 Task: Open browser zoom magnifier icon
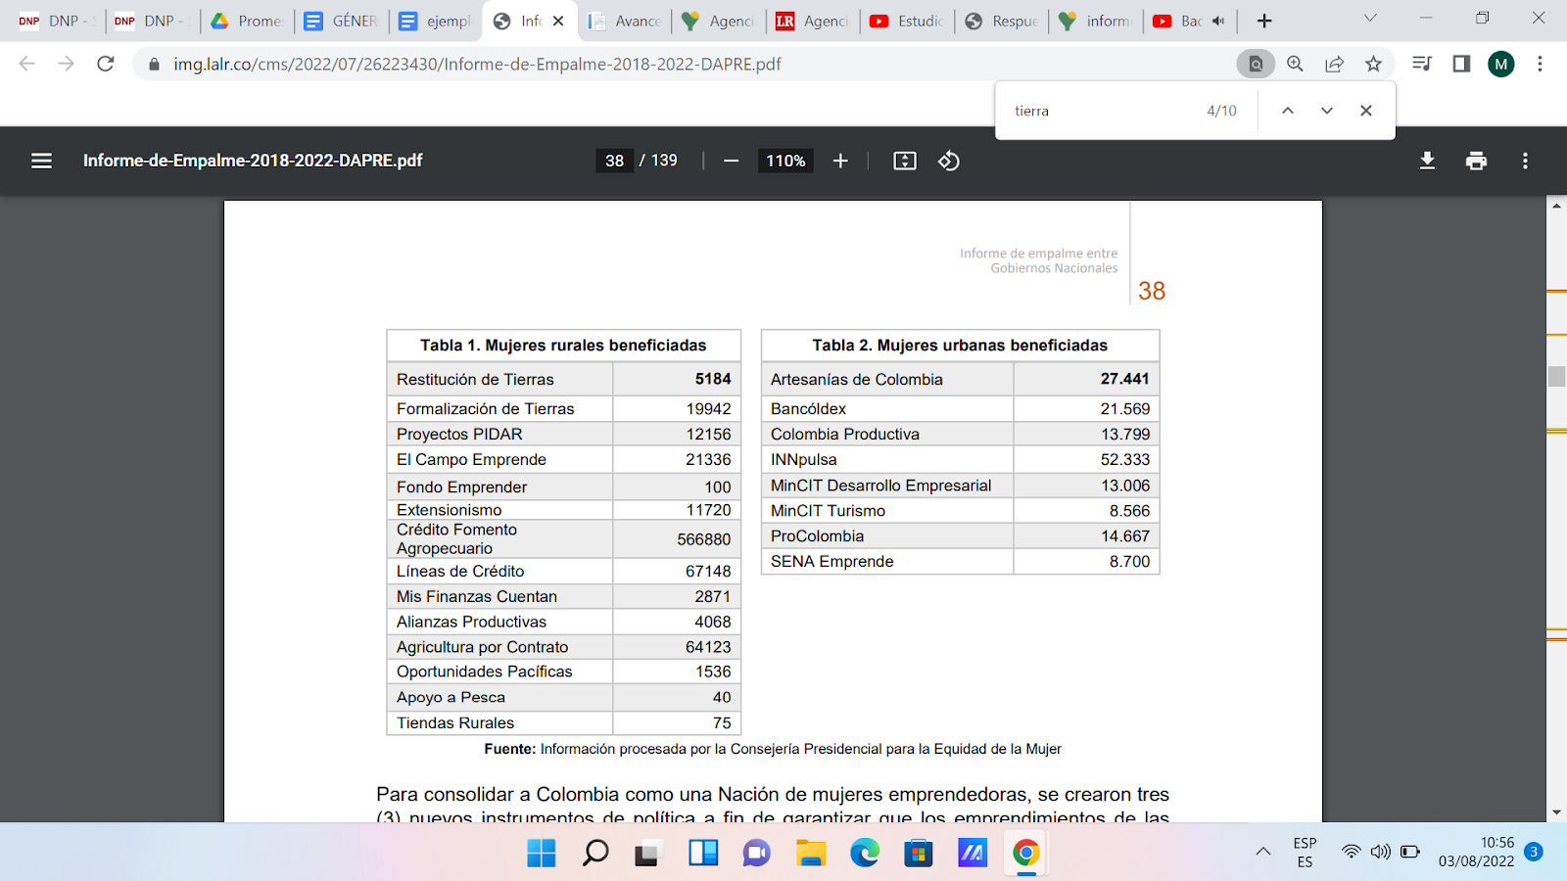[1295, 64]
